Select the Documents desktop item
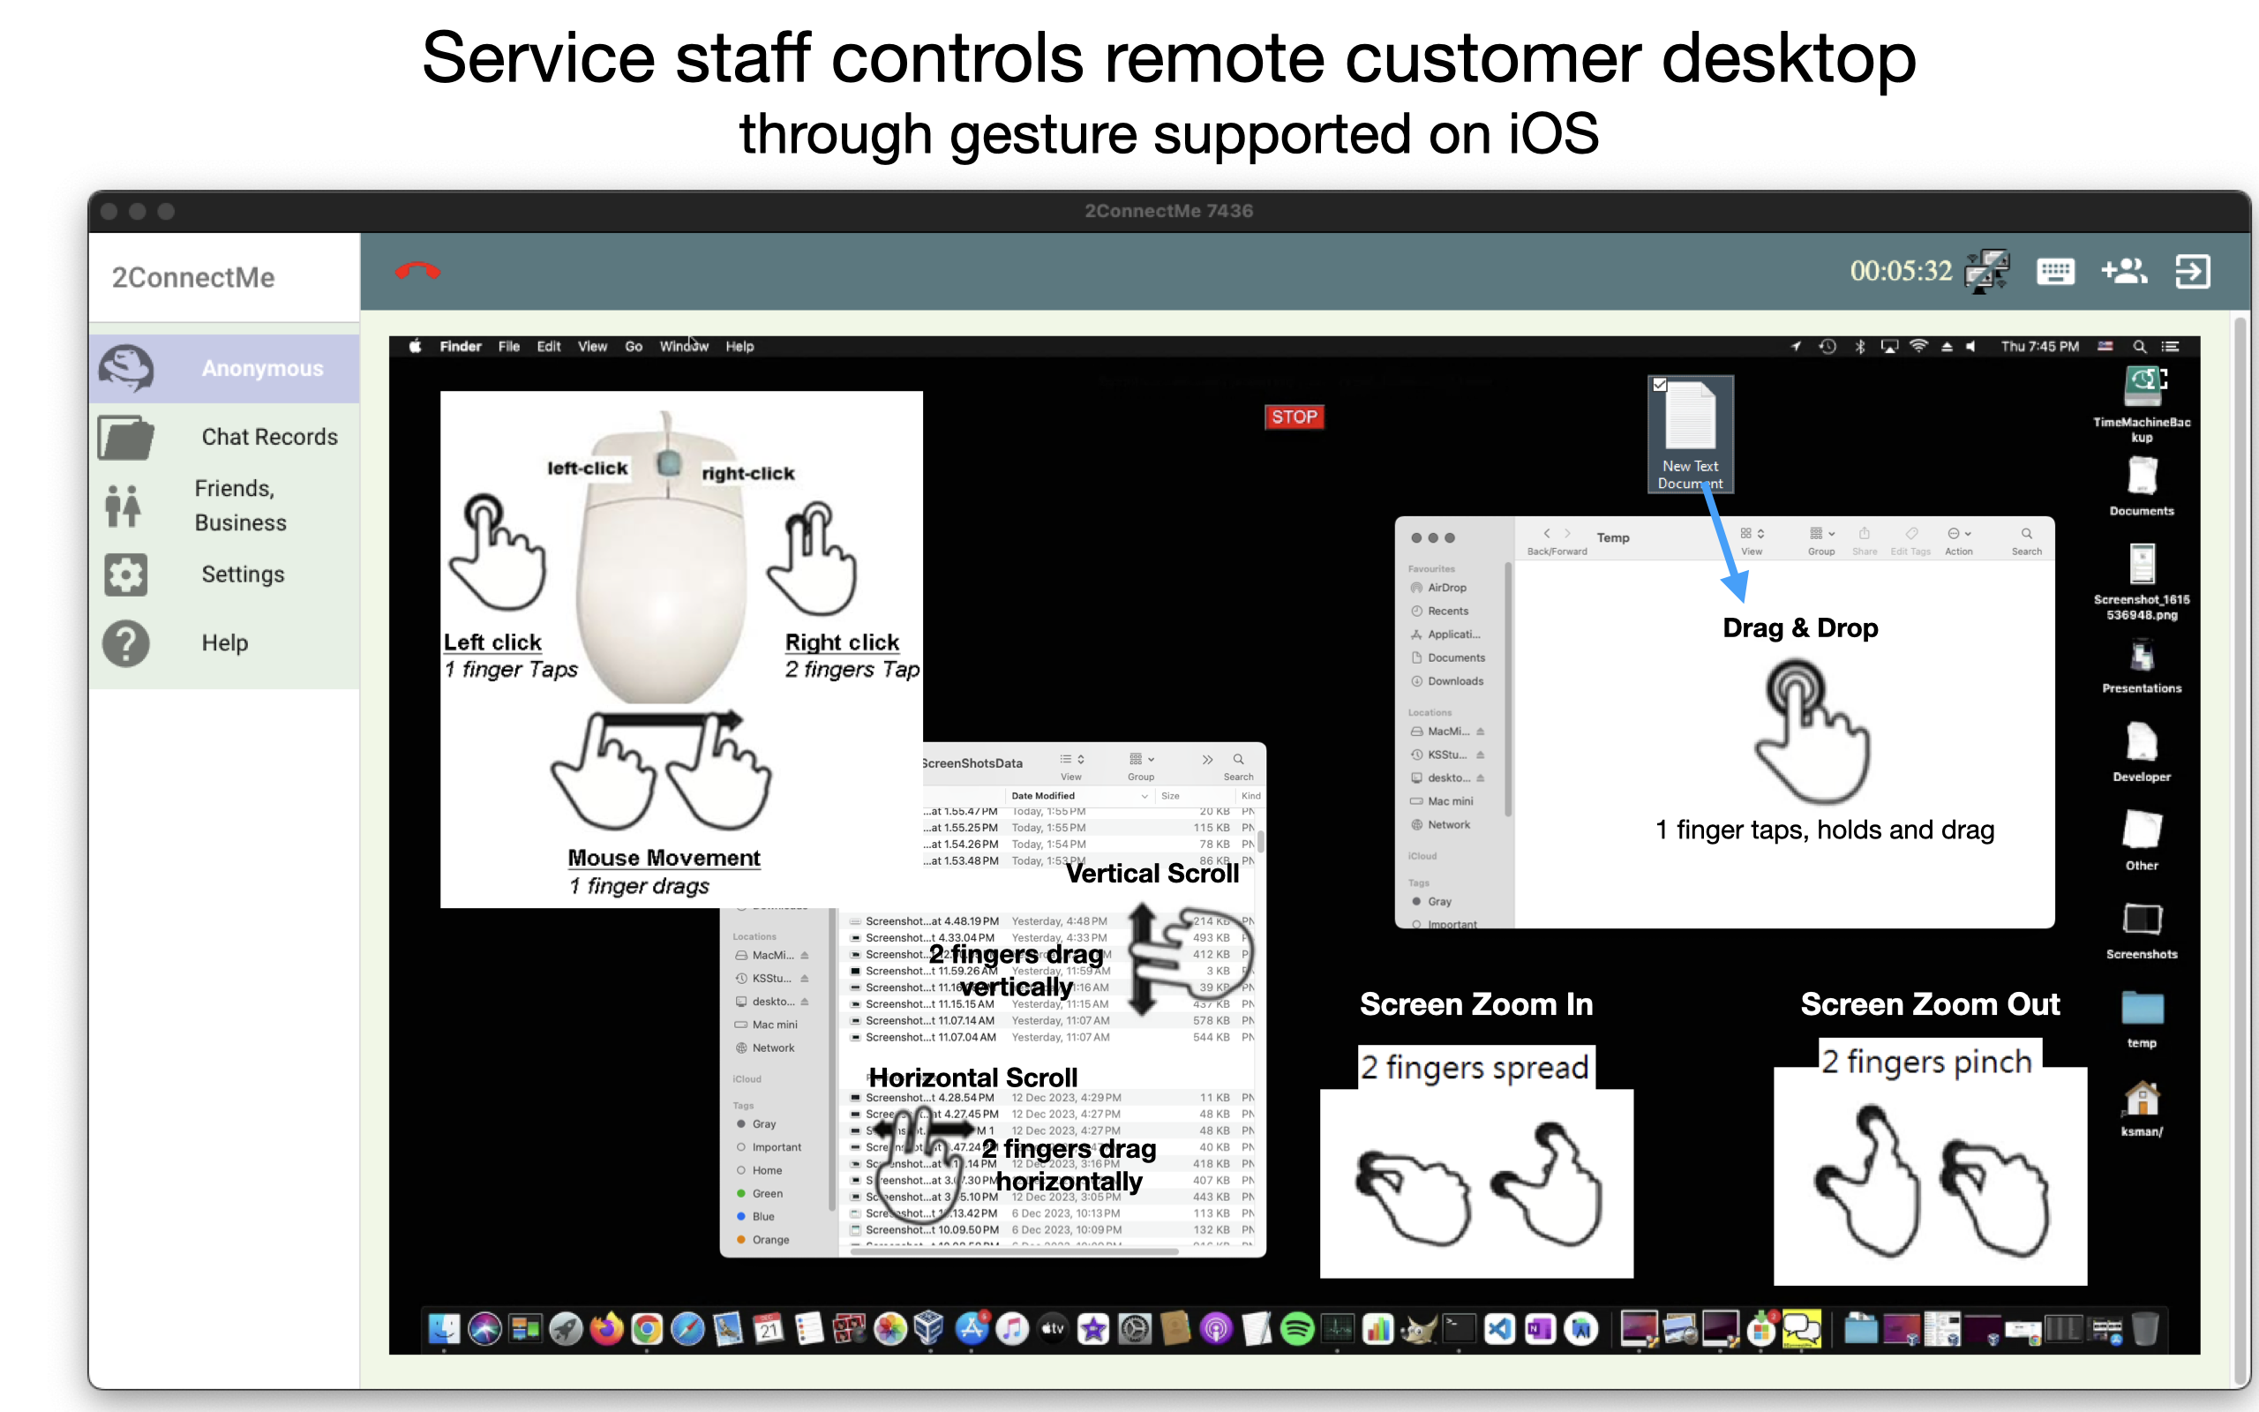This screenshot has width=2259, height=1412. coord(2142,485)
